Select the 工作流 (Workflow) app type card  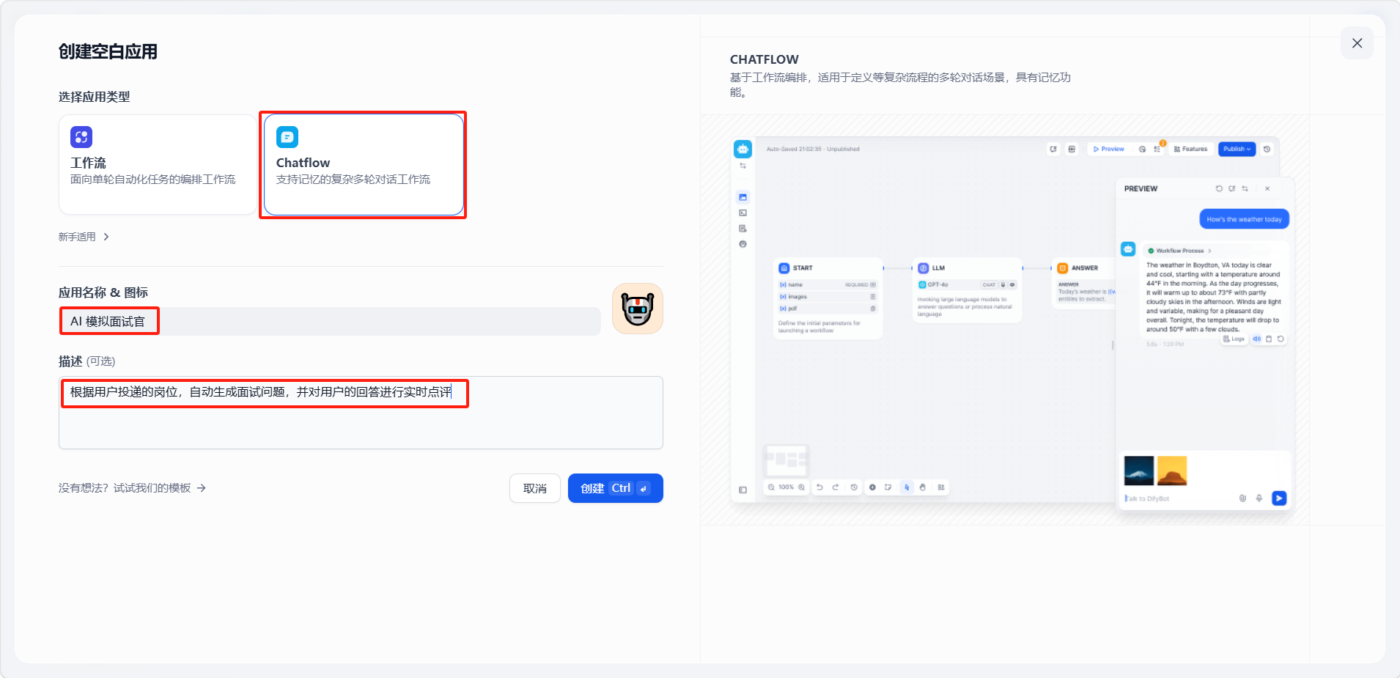[x=157, y=164]
